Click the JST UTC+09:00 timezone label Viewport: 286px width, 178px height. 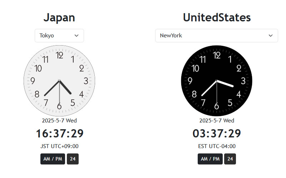tap(59, 146)
